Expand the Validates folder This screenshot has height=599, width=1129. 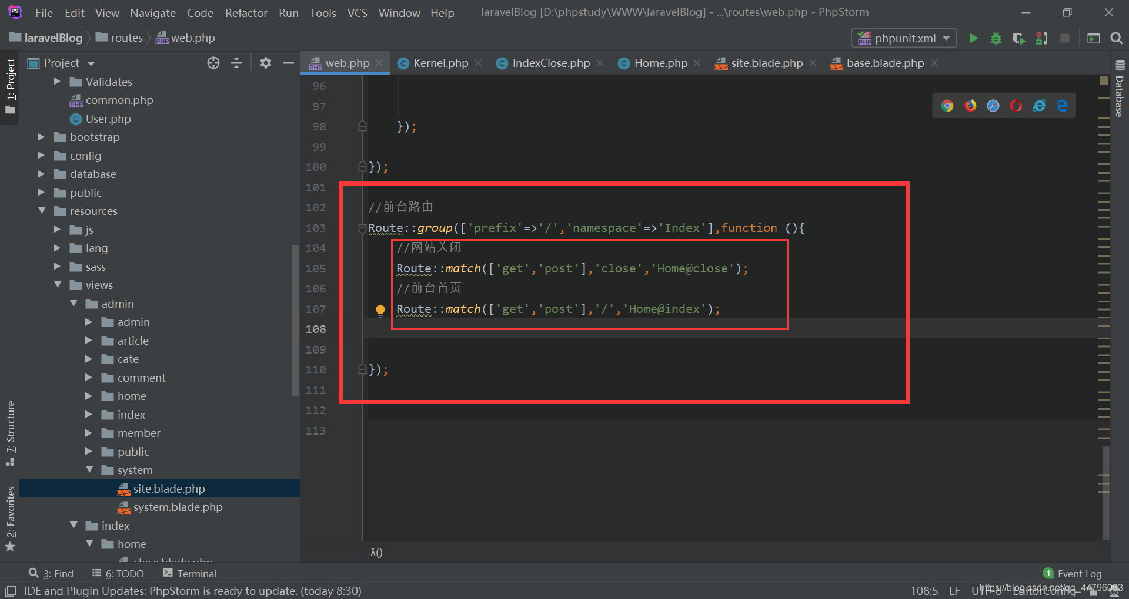(57, 82)
